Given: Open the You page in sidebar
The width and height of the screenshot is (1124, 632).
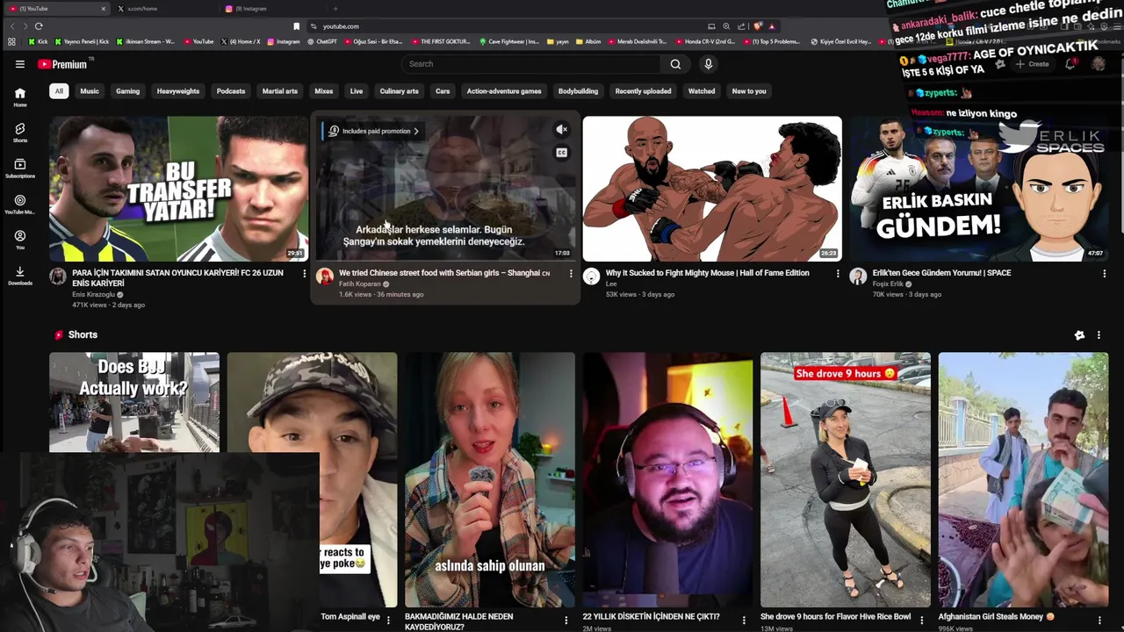Looking at the screenshot, I should [19, 240].
